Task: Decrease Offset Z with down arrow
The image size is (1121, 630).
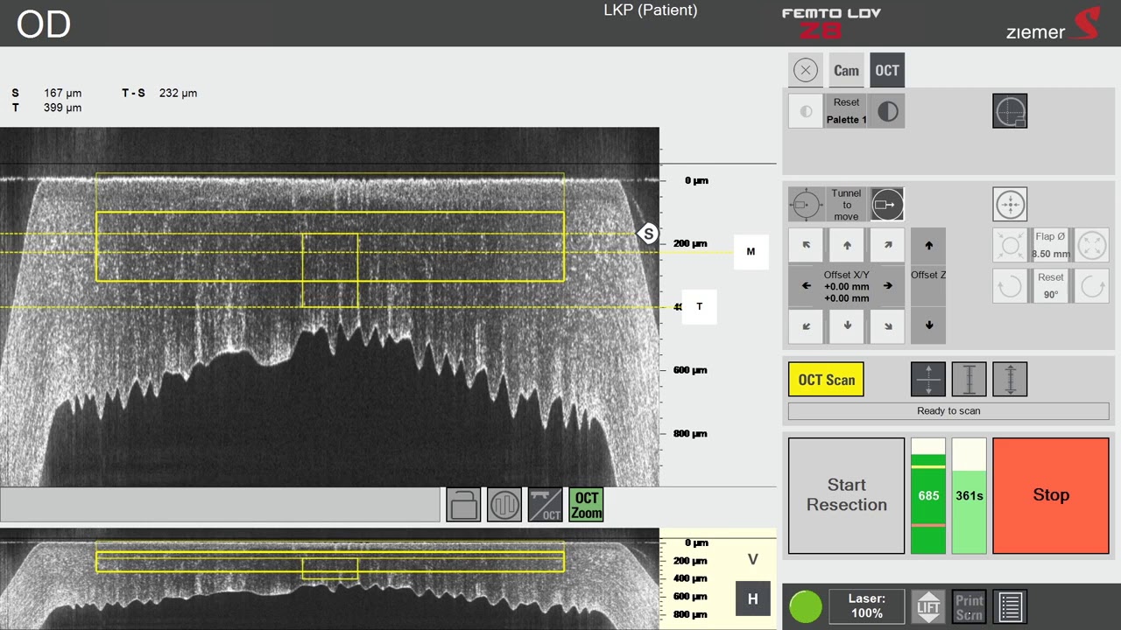Action: tap(928, 325)
